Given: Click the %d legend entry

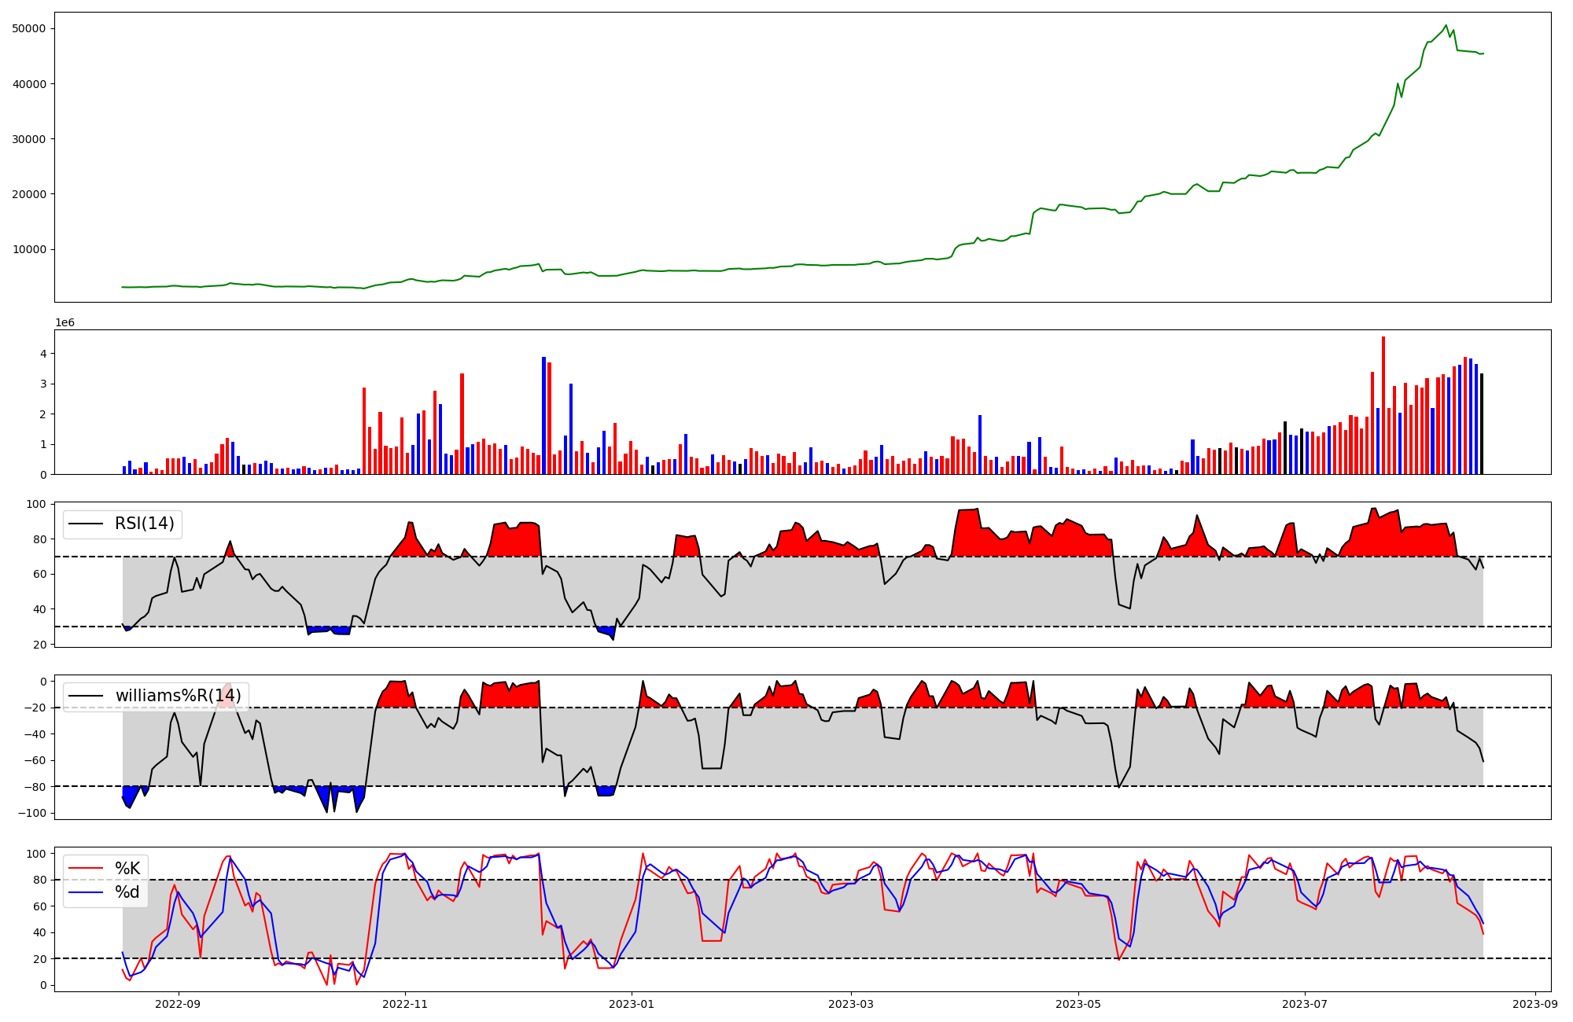Looking at the screenshot, I should pos(127,892).
